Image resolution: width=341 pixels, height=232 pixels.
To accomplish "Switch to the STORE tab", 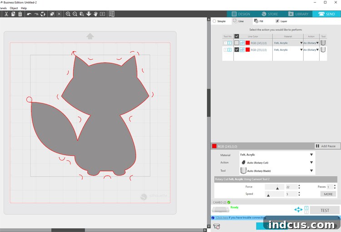I will coord(270,14).
